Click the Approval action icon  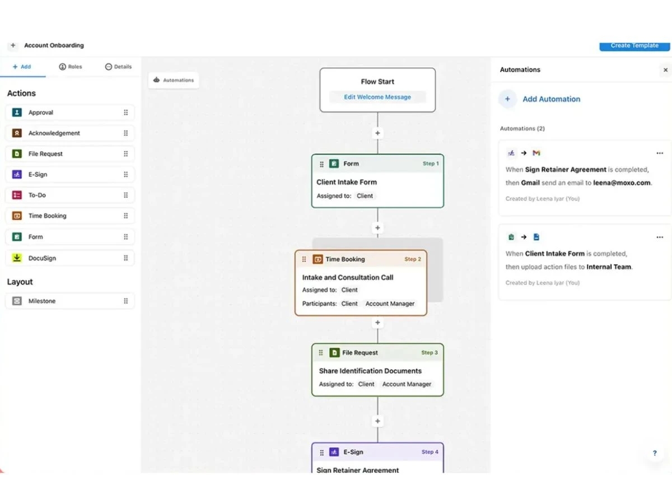[x=17, y=113]
